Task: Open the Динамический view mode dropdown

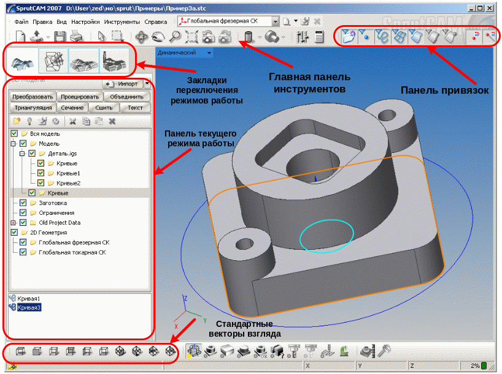Action: point(209,53)
